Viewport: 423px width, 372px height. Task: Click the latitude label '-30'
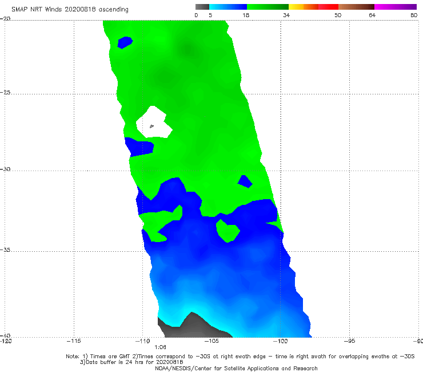(5, 169)
